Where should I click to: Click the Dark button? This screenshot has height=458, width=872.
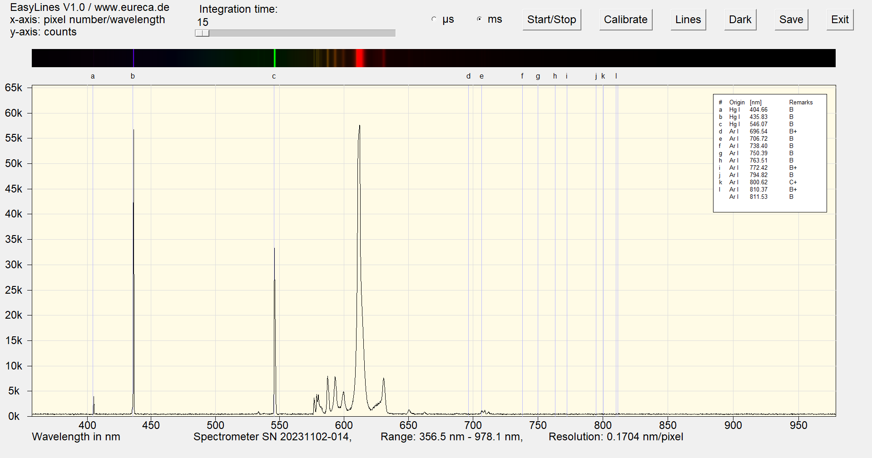pyautogui.click(x=740, y=20)
